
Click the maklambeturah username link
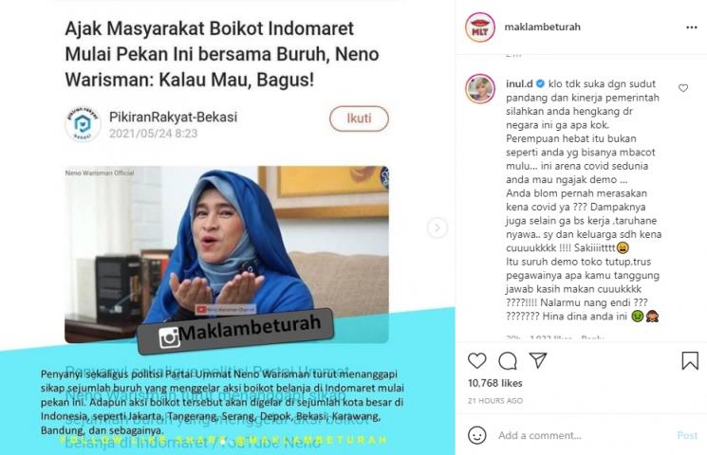pyautogui.click(x=543, y=27)
